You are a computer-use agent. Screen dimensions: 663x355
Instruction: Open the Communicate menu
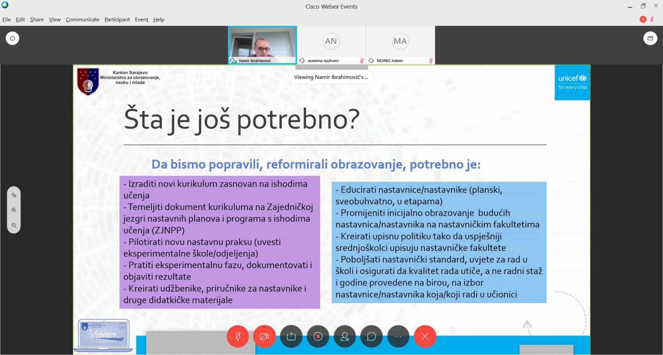point(82,19)
